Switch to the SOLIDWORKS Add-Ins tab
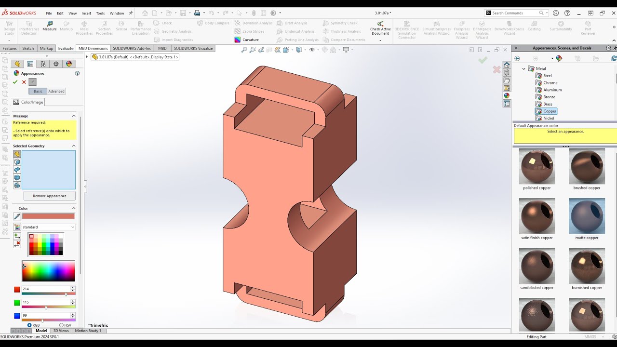Viewport: 617px width, 347px height. (132, 48)
